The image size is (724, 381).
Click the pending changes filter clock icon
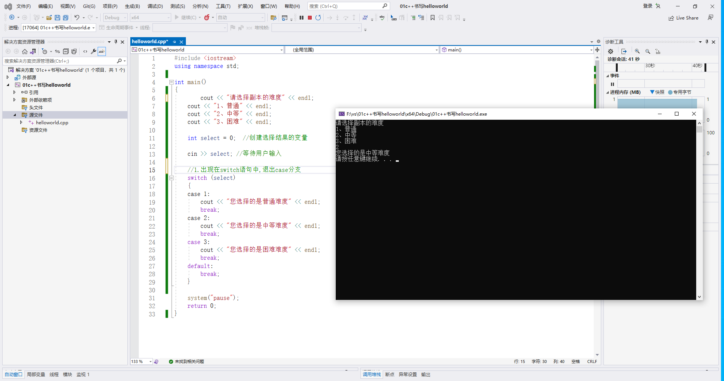click(44, 51)
